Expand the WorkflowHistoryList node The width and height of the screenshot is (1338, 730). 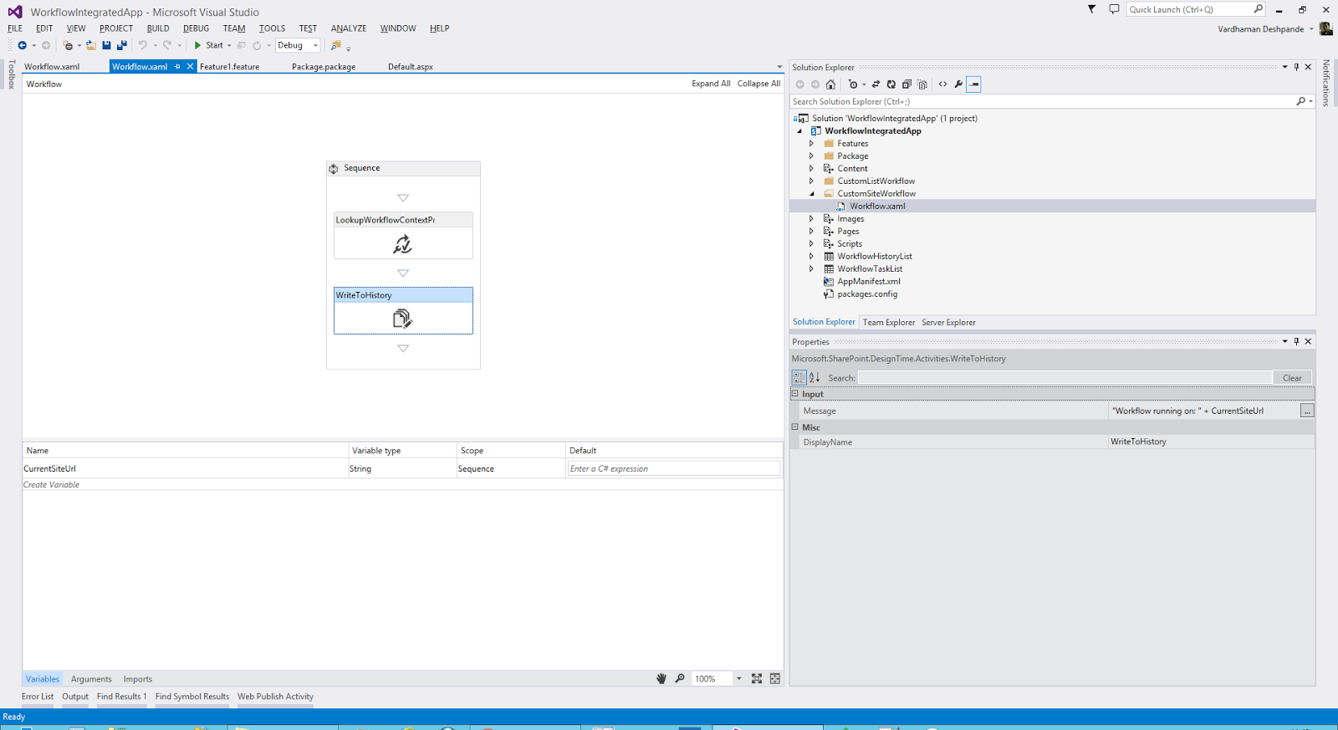coord(811,257)
